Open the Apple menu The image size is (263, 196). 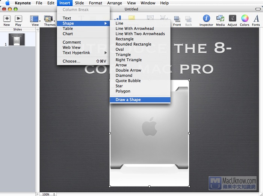coord(8,3)
